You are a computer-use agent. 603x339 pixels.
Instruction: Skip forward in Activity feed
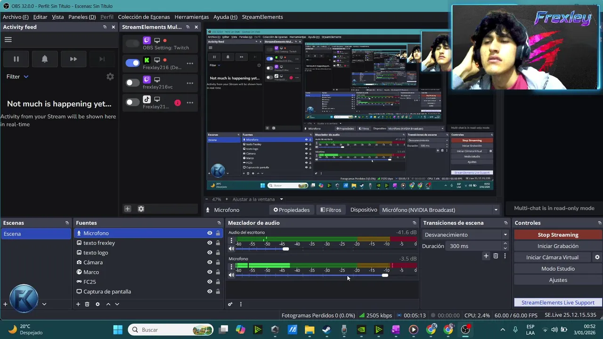coord(73,59)
